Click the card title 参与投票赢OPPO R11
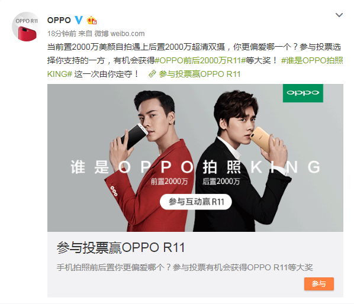Image resolution: width=354 pixels, height=304 pixels. [121, 248]
